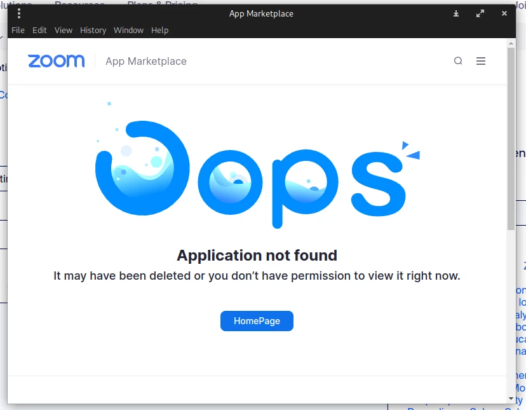This screenshot has width=526, height=410.
Task: Open the Marketplace search magnifier
Action: (x=458, y=61)
